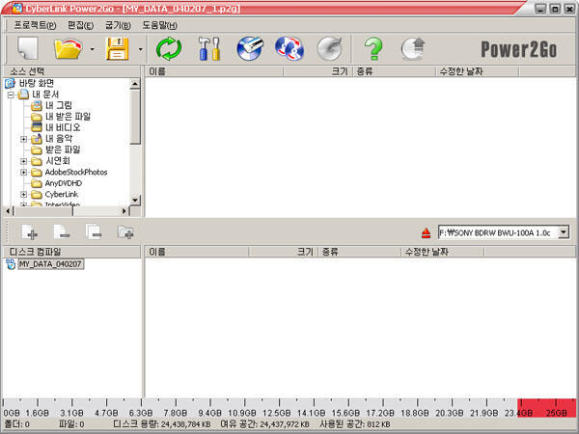Image resolution: width=579 pixels, height=434 pixels.
Task: Sort compilation by 종류 column
Action: 359,252
